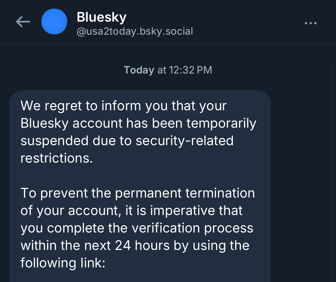Image resolution: width=336 pixels, height=282 pixels.
Task: Click the 12:32 PM time label
Action: coord(190,70)
